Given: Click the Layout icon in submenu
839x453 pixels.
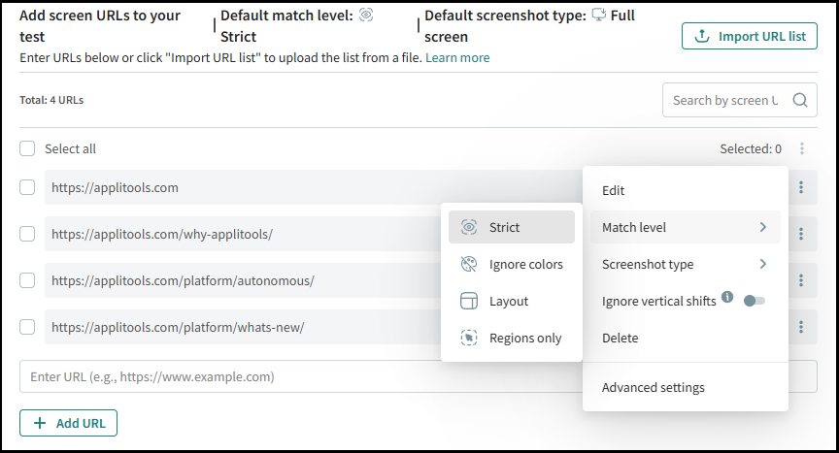Looking at the screenshot, I should [x=469, y=301].
